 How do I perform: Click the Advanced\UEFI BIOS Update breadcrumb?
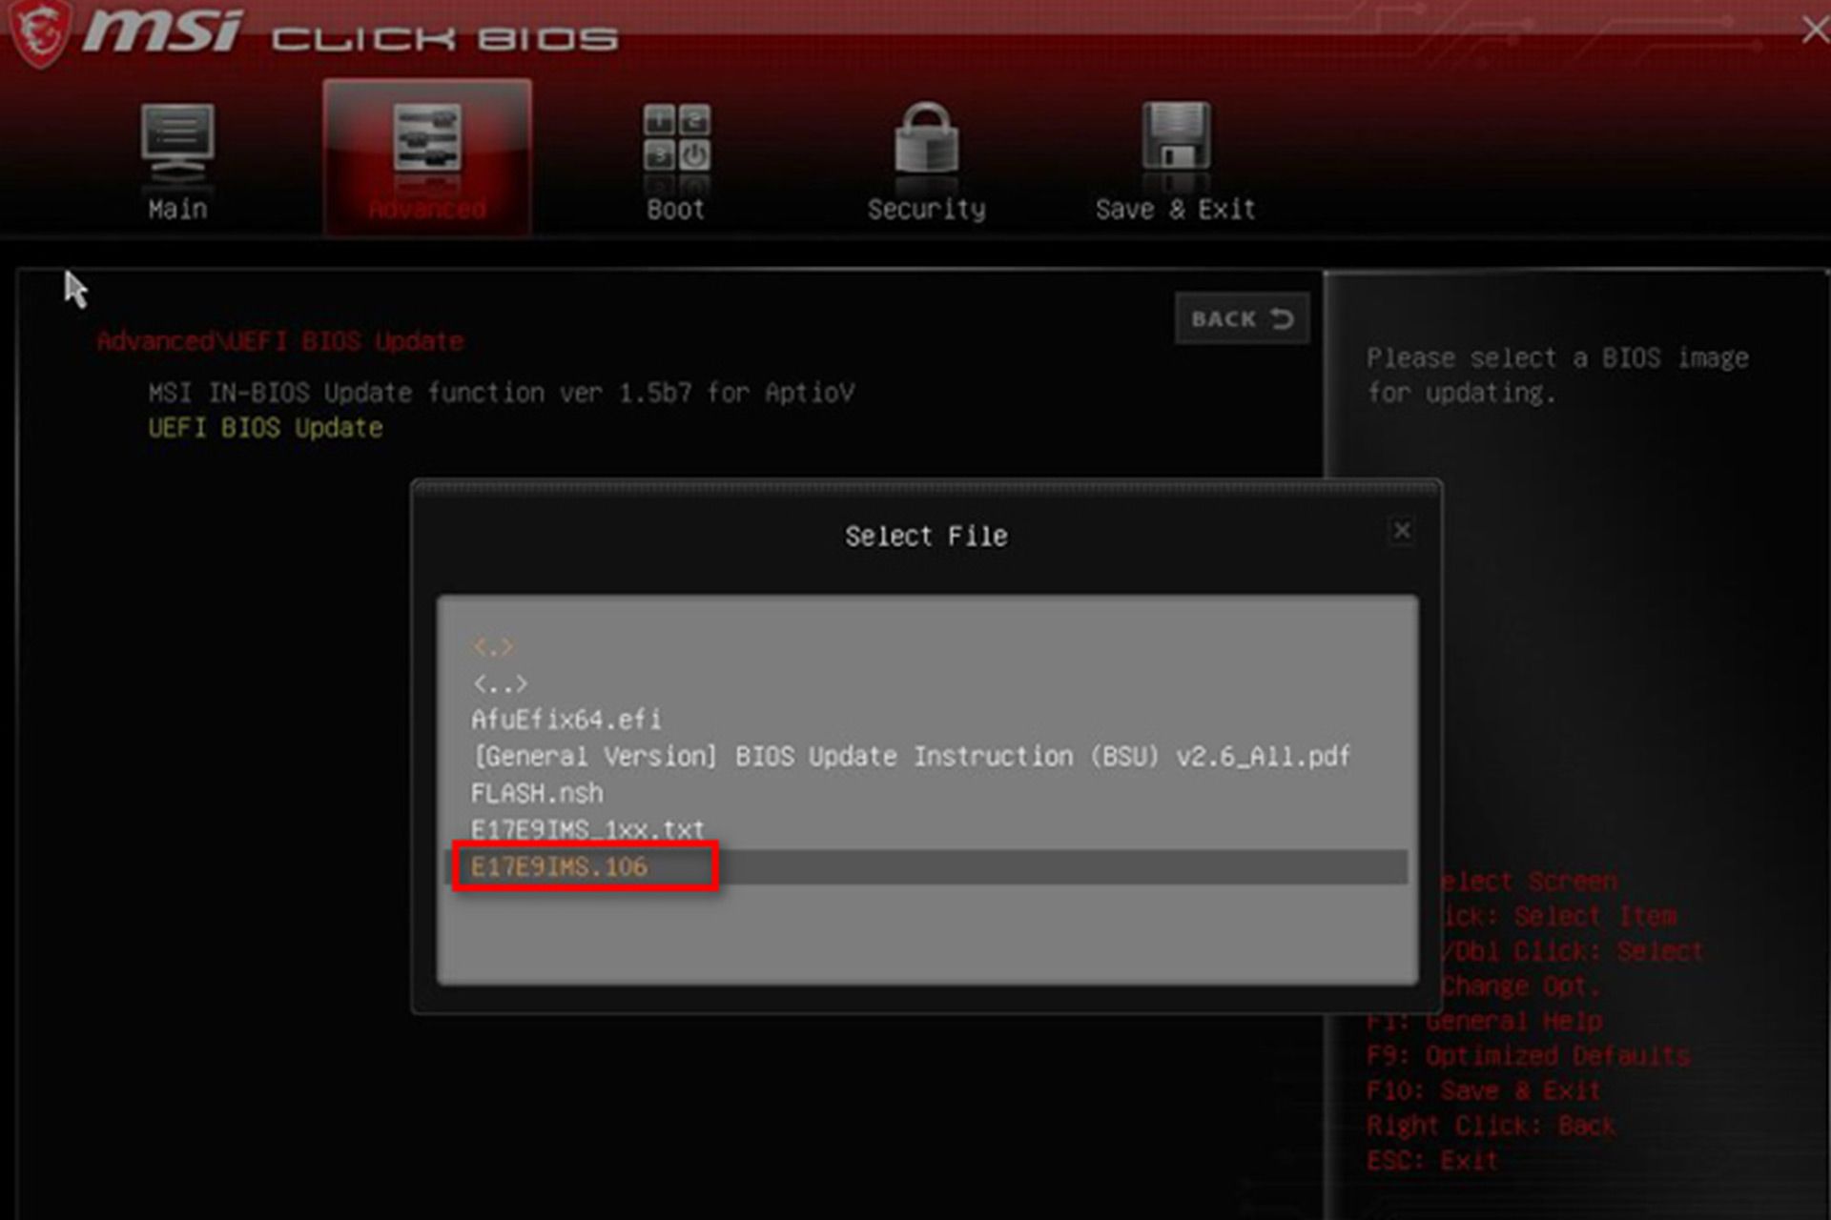tap(280, 341)
